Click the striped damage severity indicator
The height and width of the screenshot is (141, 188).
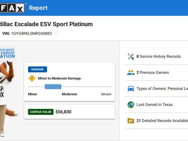click(x=53, y=87)
